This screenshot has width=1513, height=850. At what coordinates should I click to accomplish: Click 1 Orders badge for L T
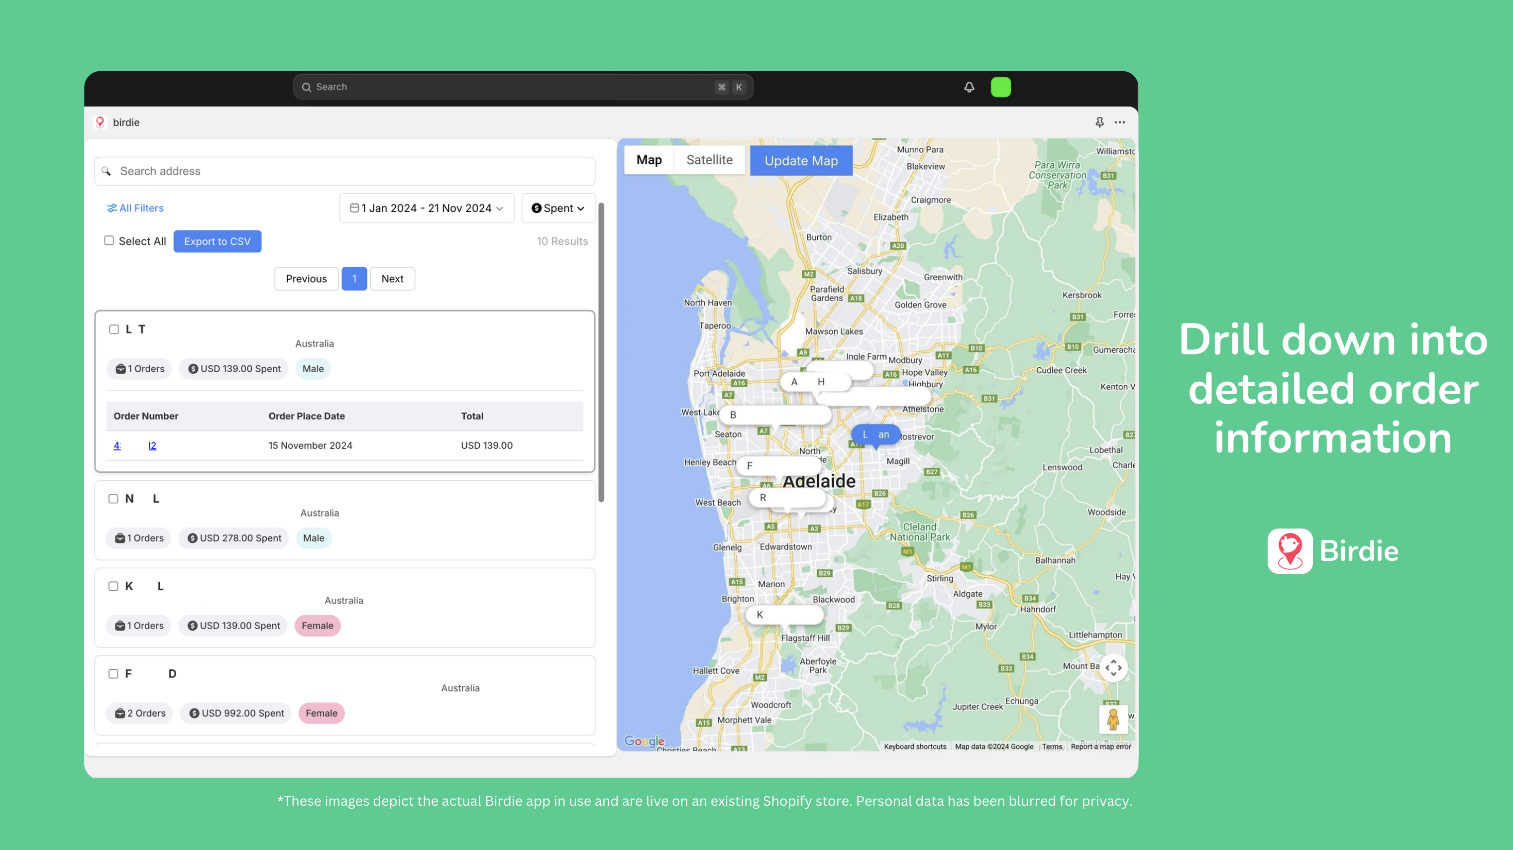(x=140, y=369)
